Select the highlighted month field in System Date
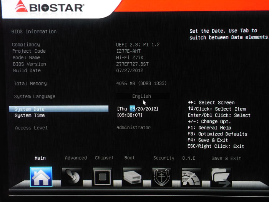Screen dimensions: 269x202 (x=133, y=109)
